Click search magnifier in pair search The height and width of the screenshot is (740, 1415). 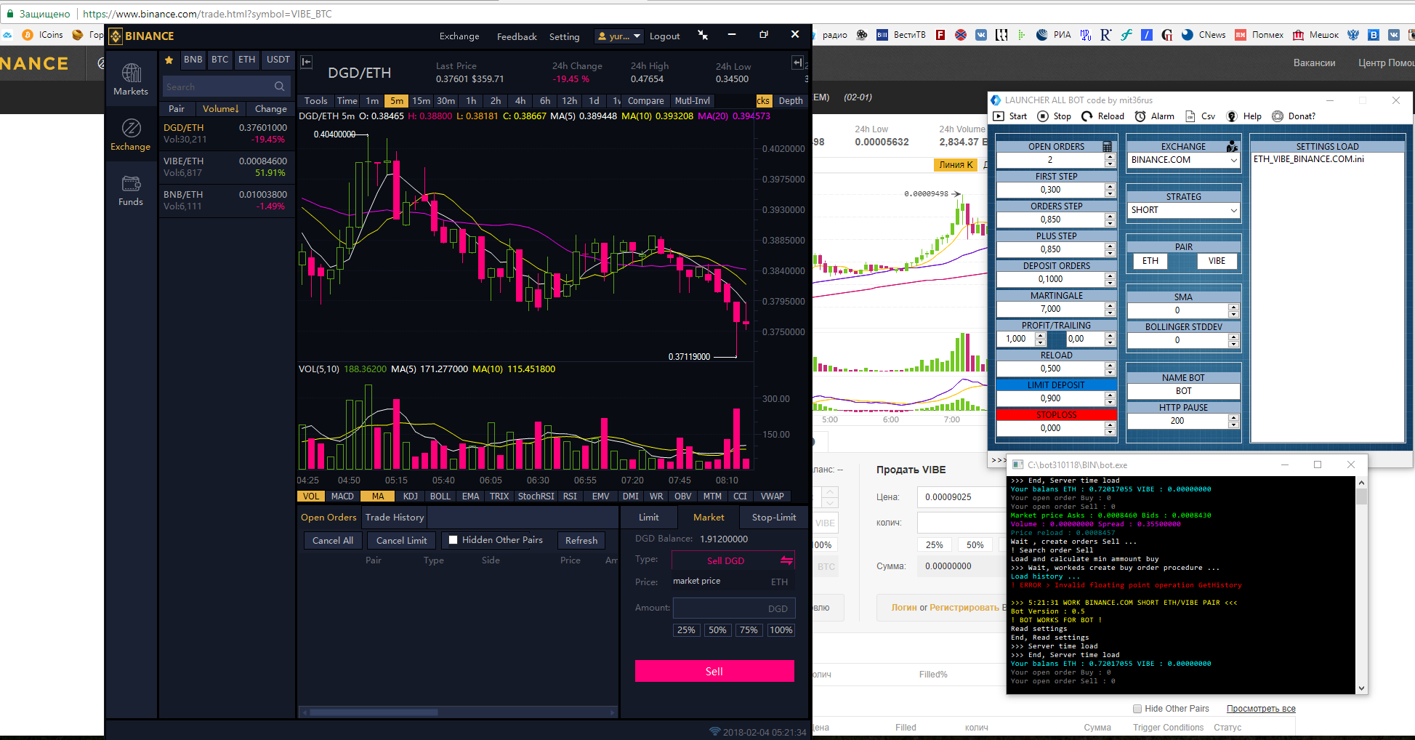coord(280,87)
